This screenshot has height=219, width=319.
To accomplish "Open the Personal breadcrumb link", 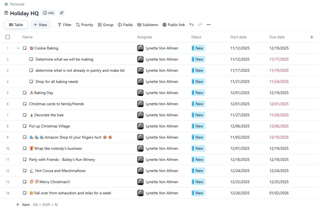I will tap(17, 4).
